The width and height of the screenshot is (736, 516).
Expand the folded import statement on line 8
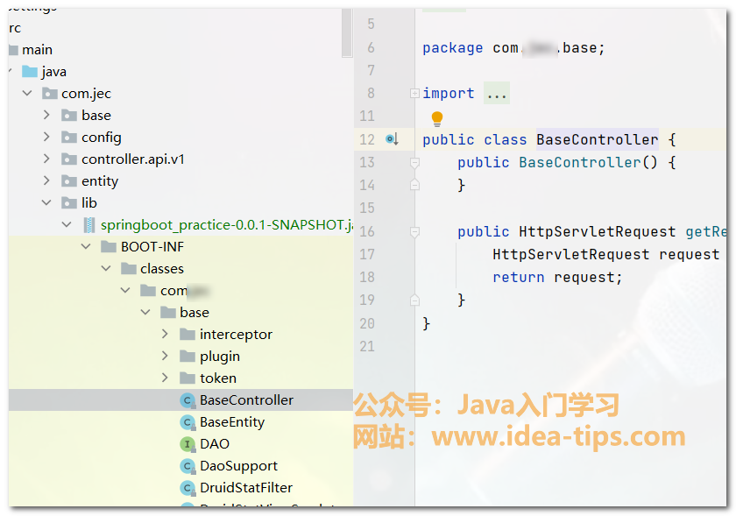414,94
